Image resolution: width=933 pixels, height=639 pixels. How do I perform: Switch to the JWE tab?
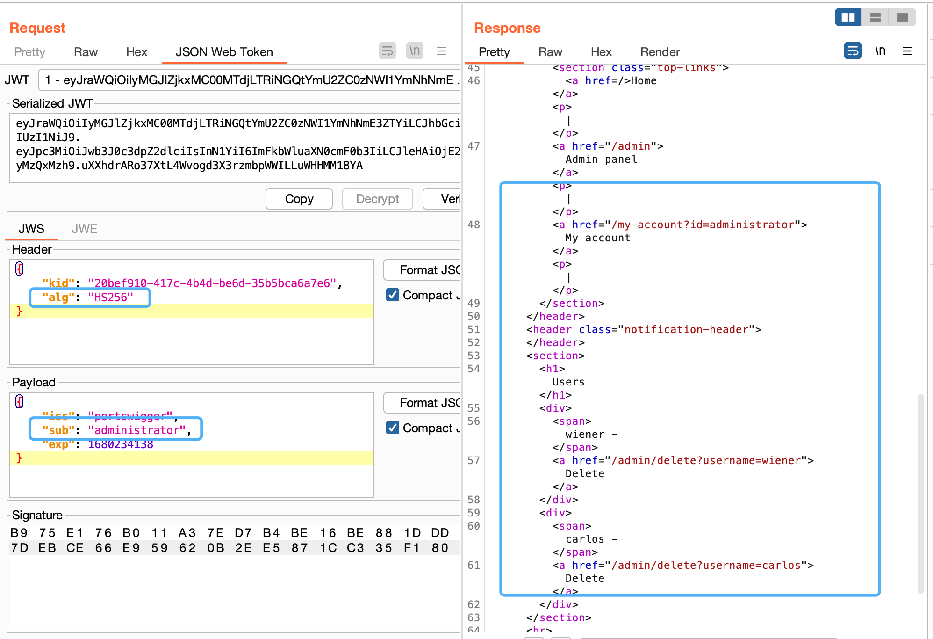click(84, 229)
